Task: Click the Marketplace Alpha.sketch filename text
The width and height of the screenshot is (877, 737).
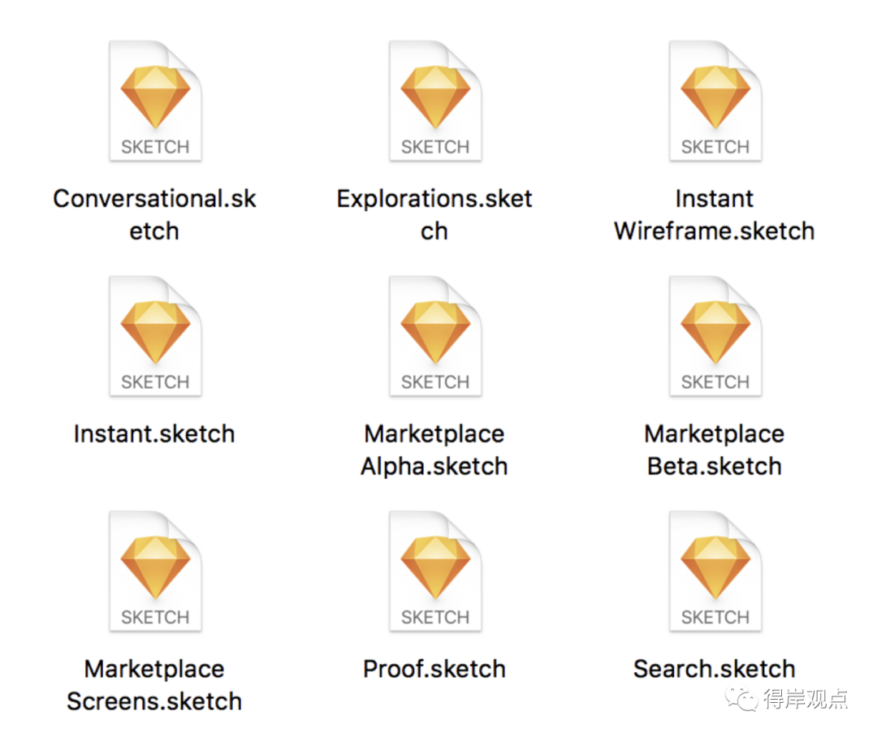Action: click(x=434, y=450)
